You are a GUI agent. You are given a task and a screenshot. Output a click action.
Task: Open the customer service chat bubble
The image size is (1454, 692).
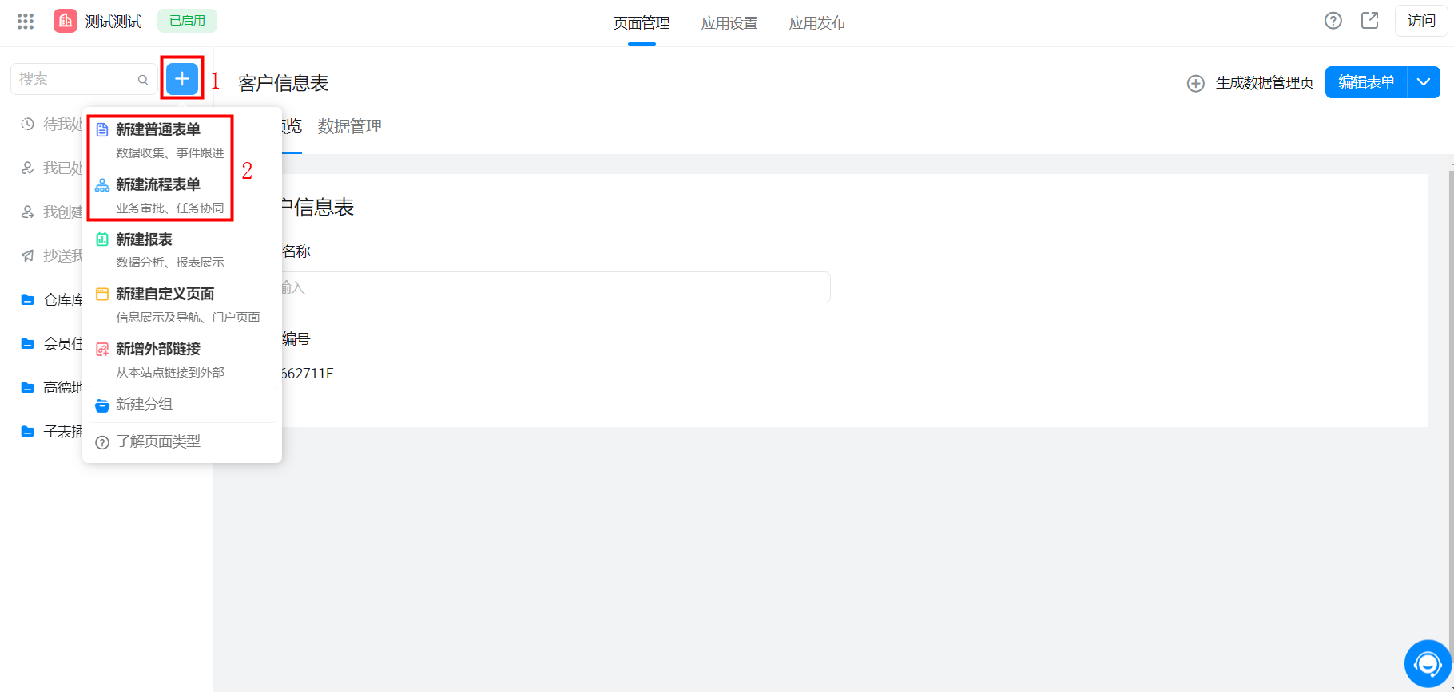[1428, 663]
